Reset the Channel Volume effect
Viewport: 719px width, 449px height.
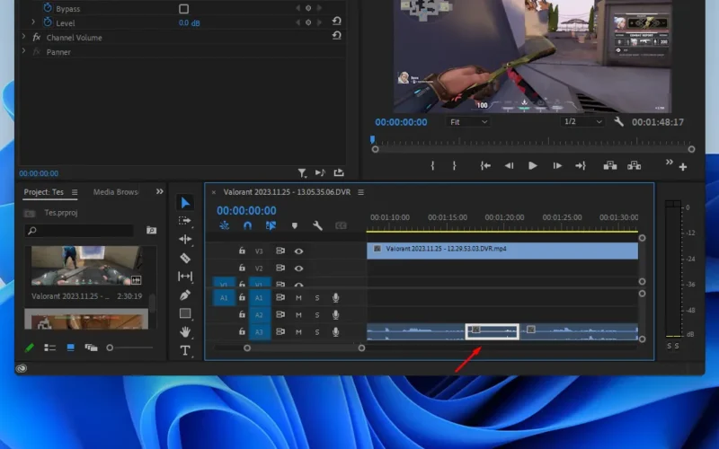(336, 35)
